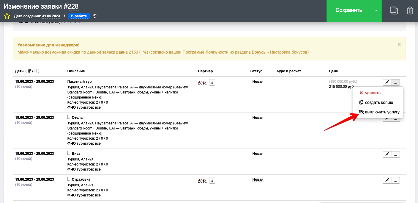Copy the request using duplicate icon
The height and width of the screenshot is (203, 418).
(x=394, y=10)
